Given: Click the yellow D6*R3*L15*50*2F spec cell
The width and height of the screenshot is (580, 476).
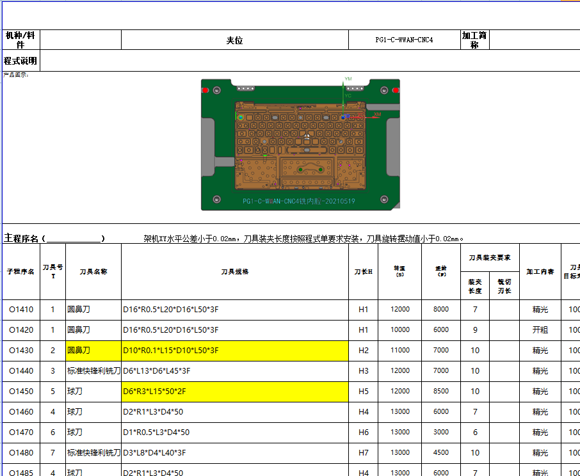Looking at the screenshot, I should (x=234, y=391).
